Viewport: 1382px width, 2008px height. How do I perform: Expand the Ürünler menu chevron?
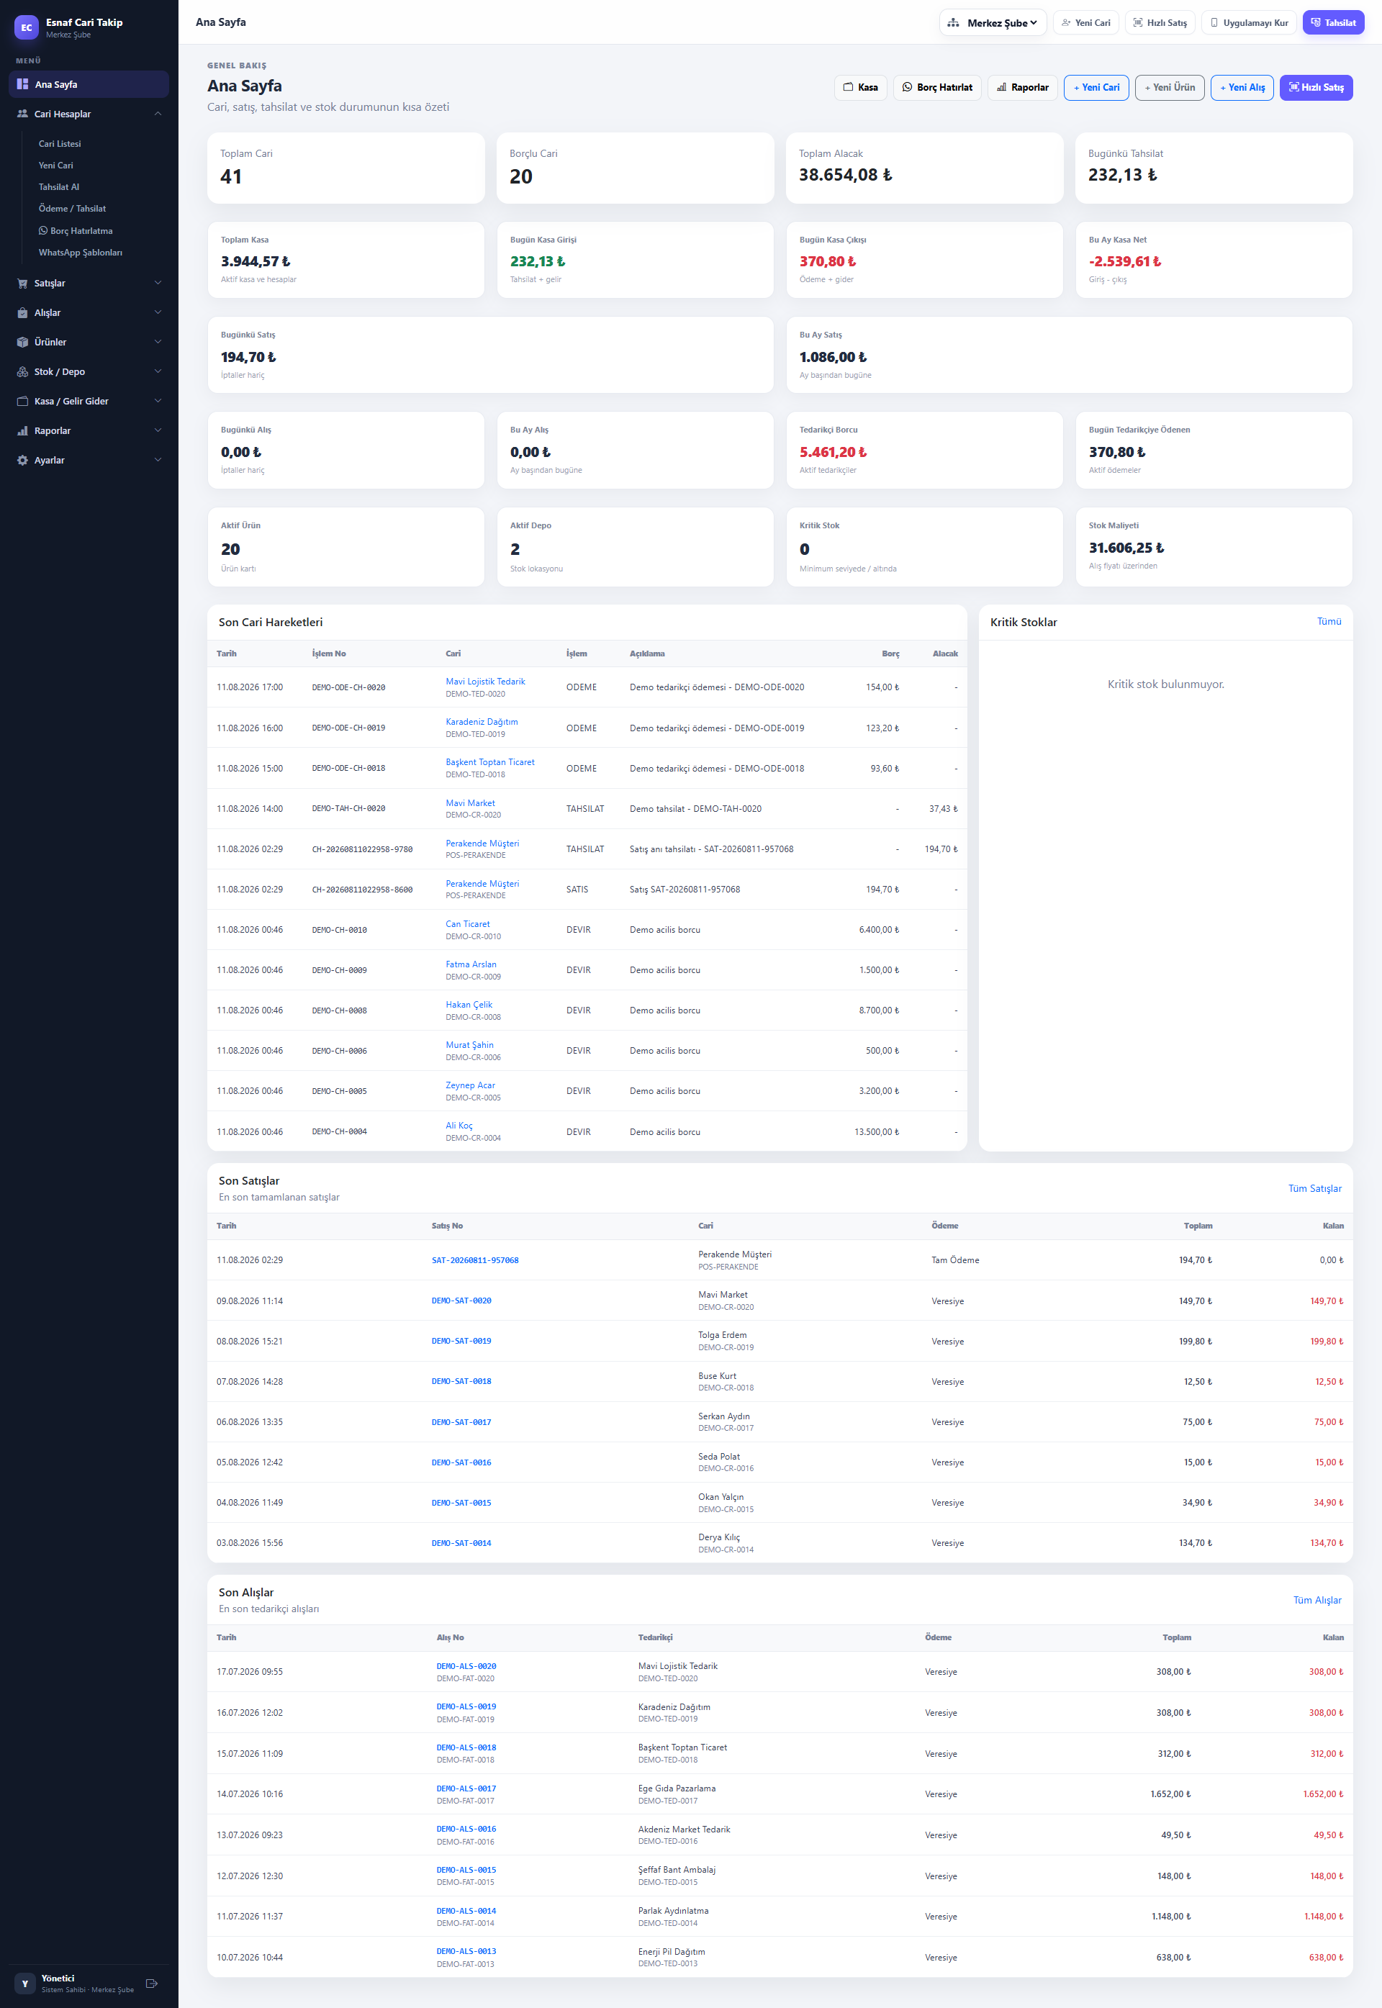[x=158, y=342]
